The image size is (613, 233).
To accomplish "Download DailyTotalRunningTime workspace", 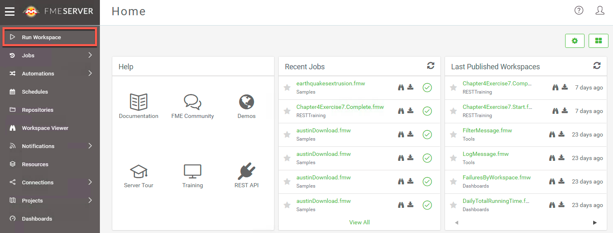I will coord(561,205).
